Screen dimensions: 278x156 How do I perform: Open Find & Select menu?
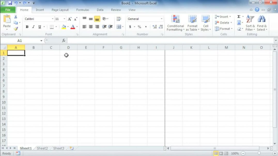coord(262,23)
